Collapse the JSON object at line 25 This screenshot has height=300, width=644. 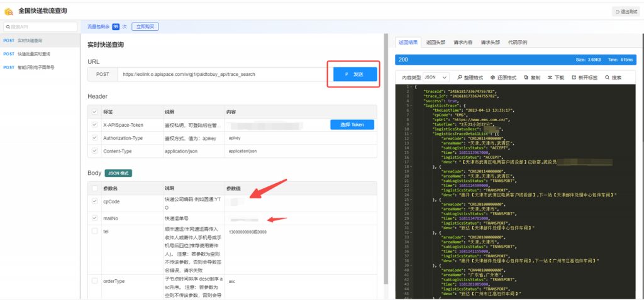[413, 200]
